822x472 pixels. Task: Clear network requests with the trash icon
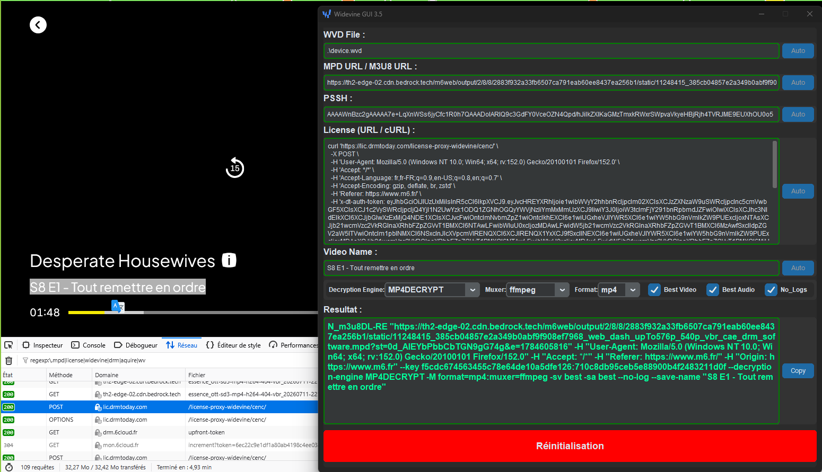point(8,360)
